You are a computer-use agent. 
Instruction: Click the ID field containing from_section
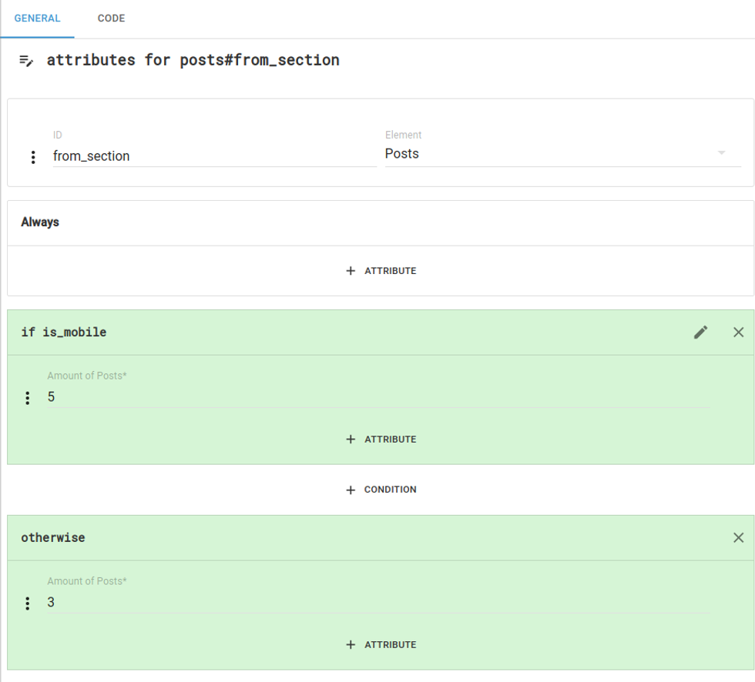tap(213, 156)
